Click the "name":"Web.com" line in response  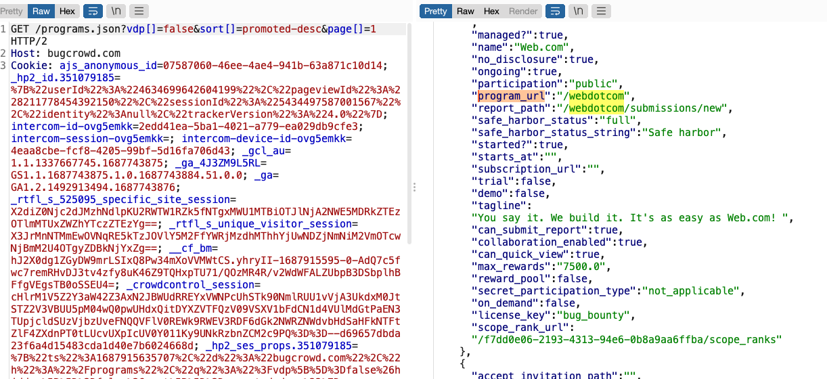(522, 47)
